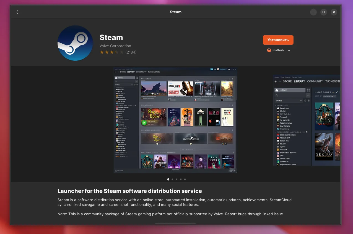Viewport: 353px width, 234px height.
Task: Click the empty fifth rating star
Action: pos(122,52)
